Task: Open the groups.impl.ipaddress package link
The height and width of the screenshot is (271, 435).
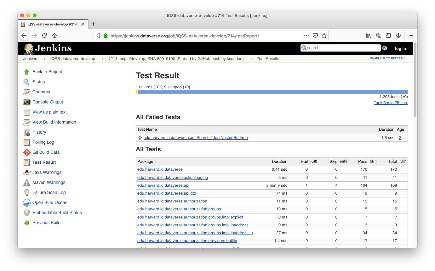Action: [x=193, y=225]
